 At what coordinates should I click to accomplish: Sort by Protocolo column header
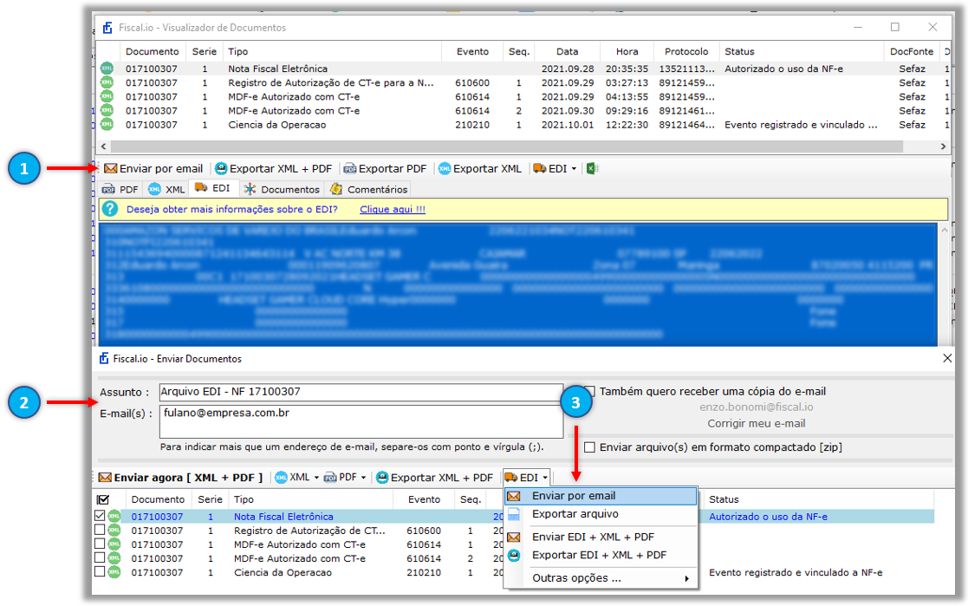coord(685,52)
